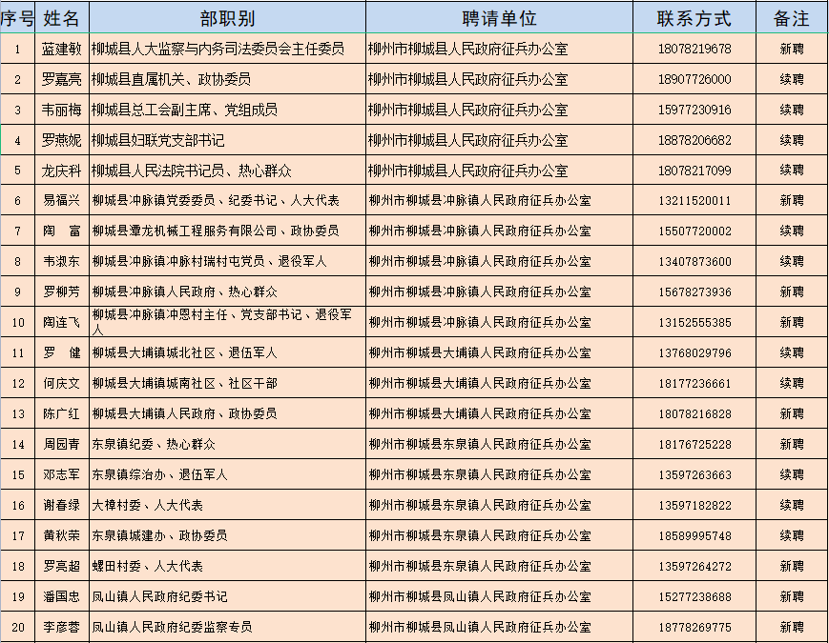Select the 联系方式 column header
This screenshot has height=643, width=829.
[x=694, y=18]
